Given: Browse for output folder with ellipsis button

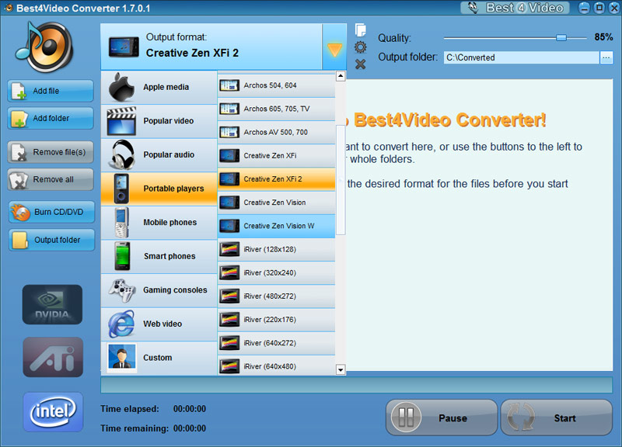Looking at the screenshot, I should (x=606, y=57).
